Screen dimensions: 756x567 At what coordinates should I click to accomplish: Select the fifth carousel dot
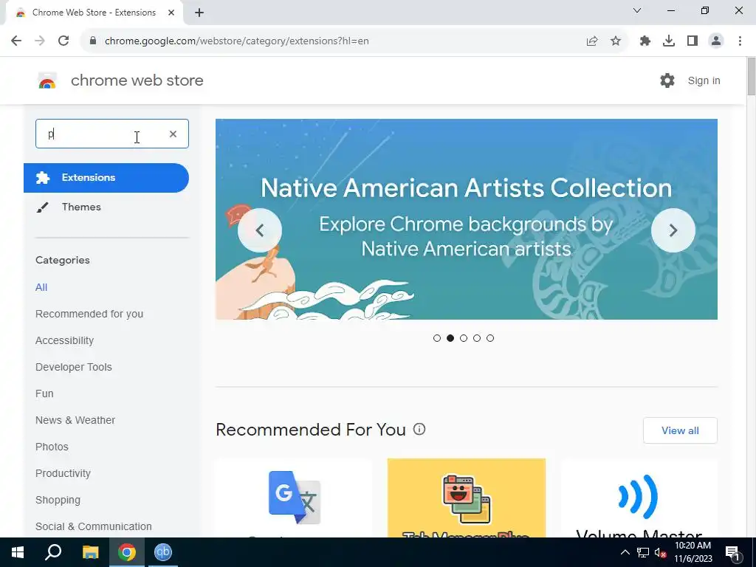pos(490,338)
